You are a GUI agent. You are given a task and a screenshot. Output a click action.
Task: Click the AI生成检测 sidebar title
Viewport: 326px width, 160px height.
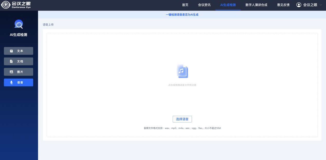click(18, 35)
